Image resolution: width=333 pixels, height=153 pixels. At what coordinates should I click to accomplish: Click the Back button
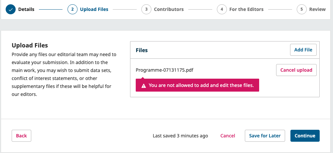point(21,136)
